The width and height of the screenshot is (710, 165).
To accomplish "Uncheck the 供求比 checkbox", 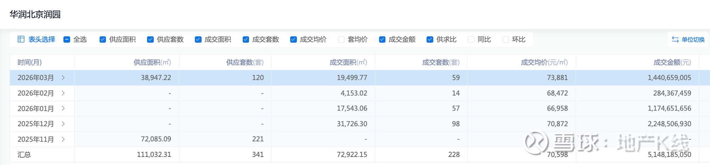I will pyautogui.click(x=430, y=39).
